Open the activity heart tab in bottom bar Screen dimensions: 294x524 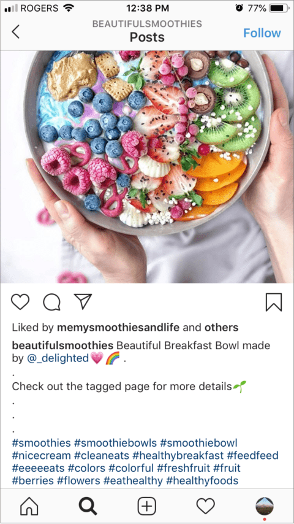206,506
